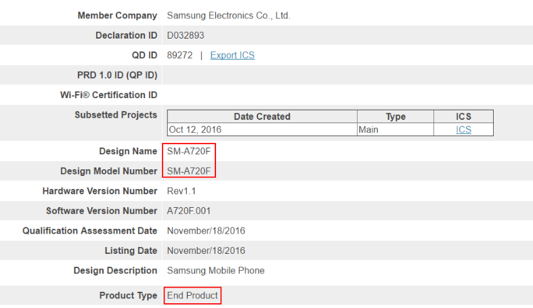
Task: Click the Date Created column header
Action: [x=262, y=116]
